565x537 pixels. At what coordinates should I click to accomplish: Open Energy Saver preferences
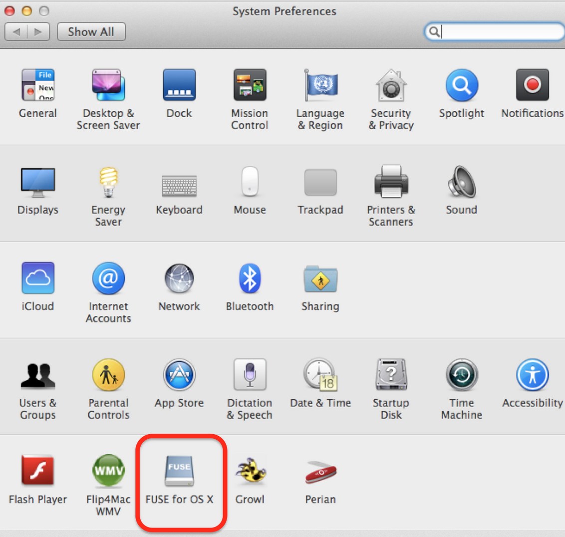click(x=108, y=182)
